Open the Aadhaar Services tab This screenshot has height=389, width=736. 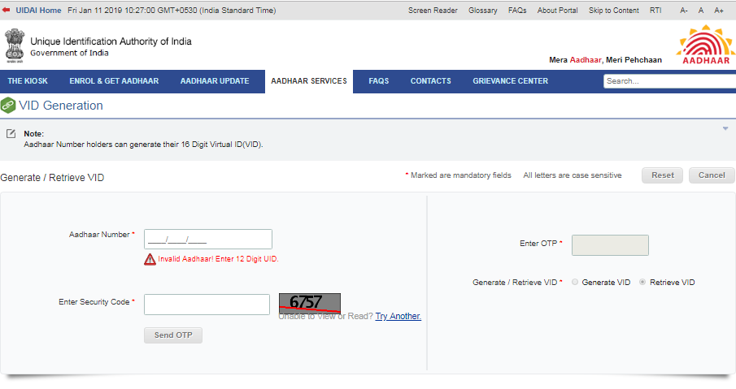309,81
